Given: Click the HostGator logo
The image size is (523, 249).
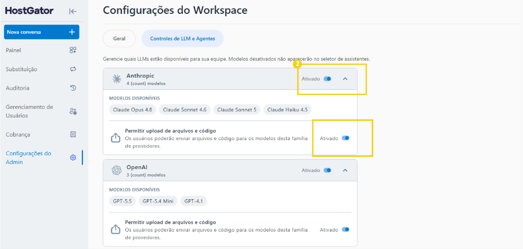Looking at the screenshot, I should pyautogui.click(x=30, y=11).
